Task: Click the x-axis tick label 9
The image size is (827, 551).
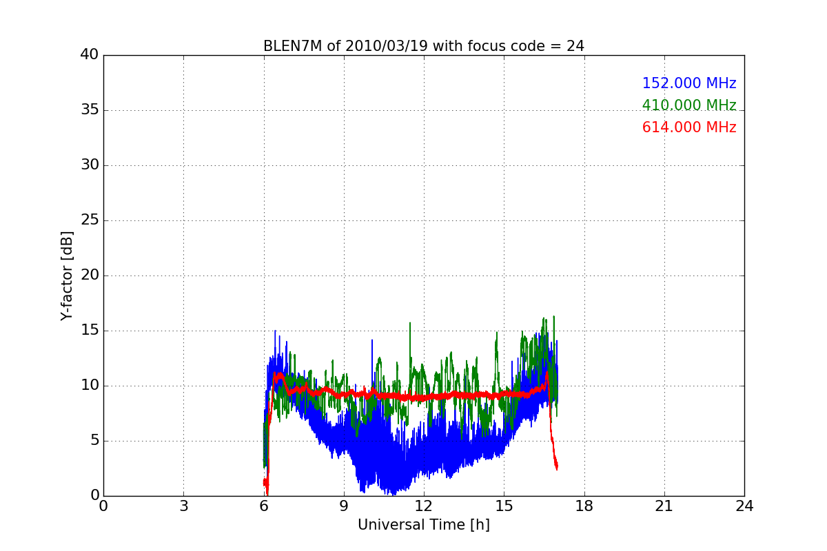Action: (x=344, y=506)
